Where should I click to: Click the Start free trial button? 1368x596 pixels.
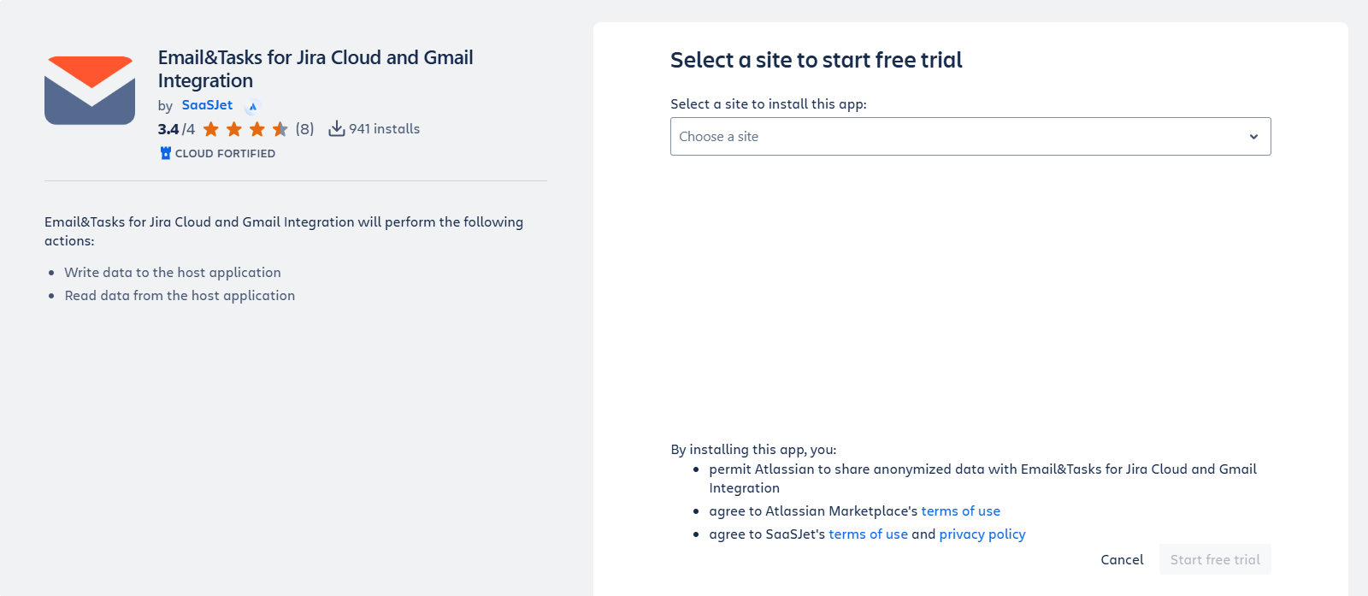click(x=1214, y=559)
